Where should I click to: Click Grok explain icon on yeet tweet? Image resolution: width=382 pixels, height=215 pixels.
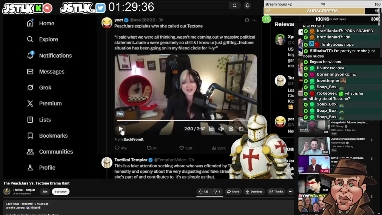[247, 20]
